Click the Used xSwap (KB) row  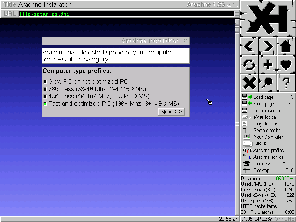[x=268, y=195]
